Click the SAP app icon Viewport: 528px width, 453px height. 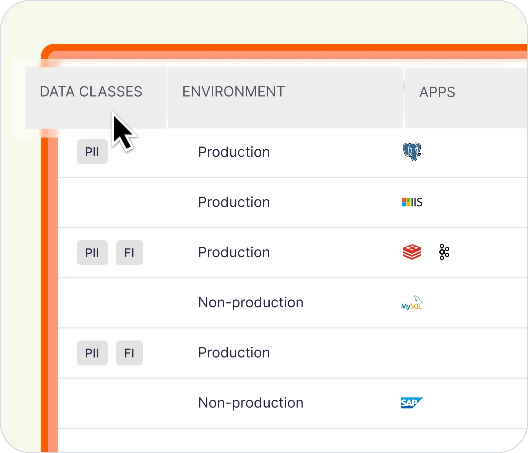click(x=411, y=403)
